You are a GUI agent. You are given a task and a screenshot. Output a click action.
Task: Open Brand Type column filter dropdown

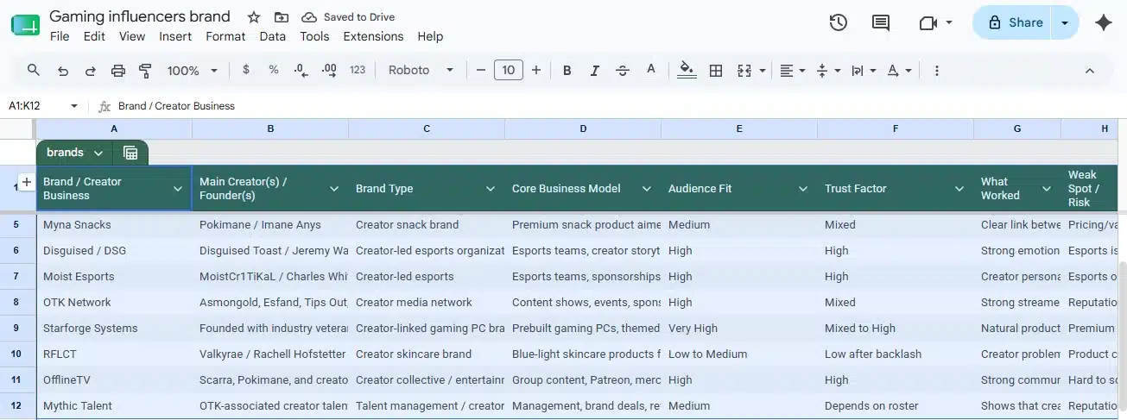(491, 189)
